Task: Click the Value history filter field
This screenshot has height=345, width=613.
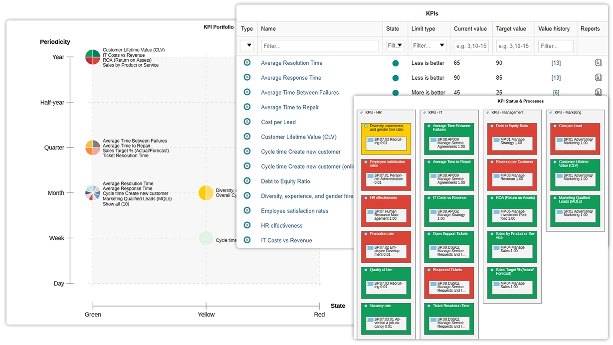Action: click(556, 46)
